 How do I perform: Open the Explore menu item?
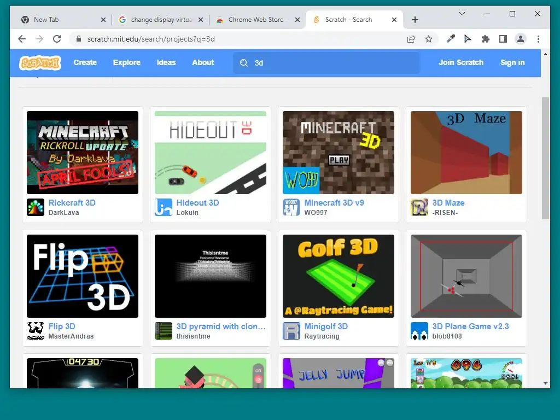127,62
